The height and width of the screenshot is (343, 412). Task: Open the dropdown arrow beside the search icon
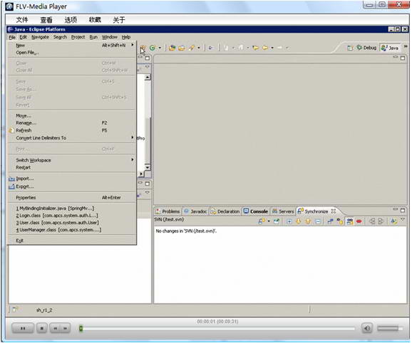click(x=199, y=48)
